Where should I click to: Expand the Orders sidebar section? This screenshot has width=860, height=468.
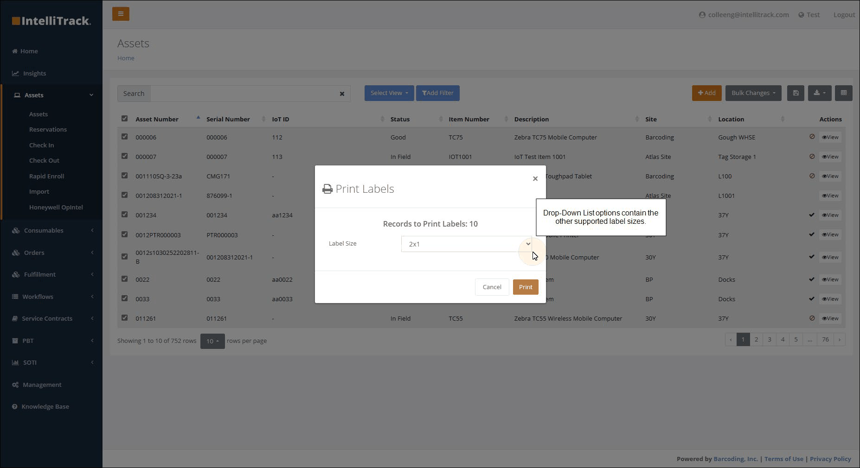(x=52, y=253)
